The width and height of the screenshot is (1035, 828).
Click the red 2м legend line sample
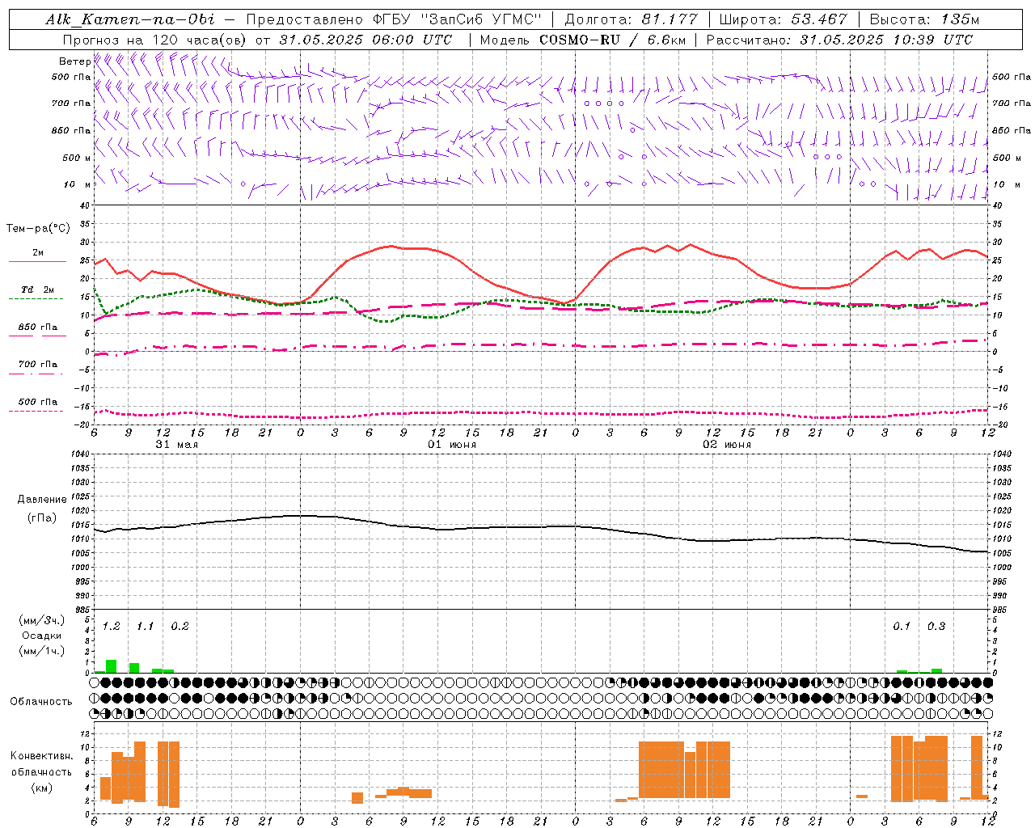coord(37,262)
